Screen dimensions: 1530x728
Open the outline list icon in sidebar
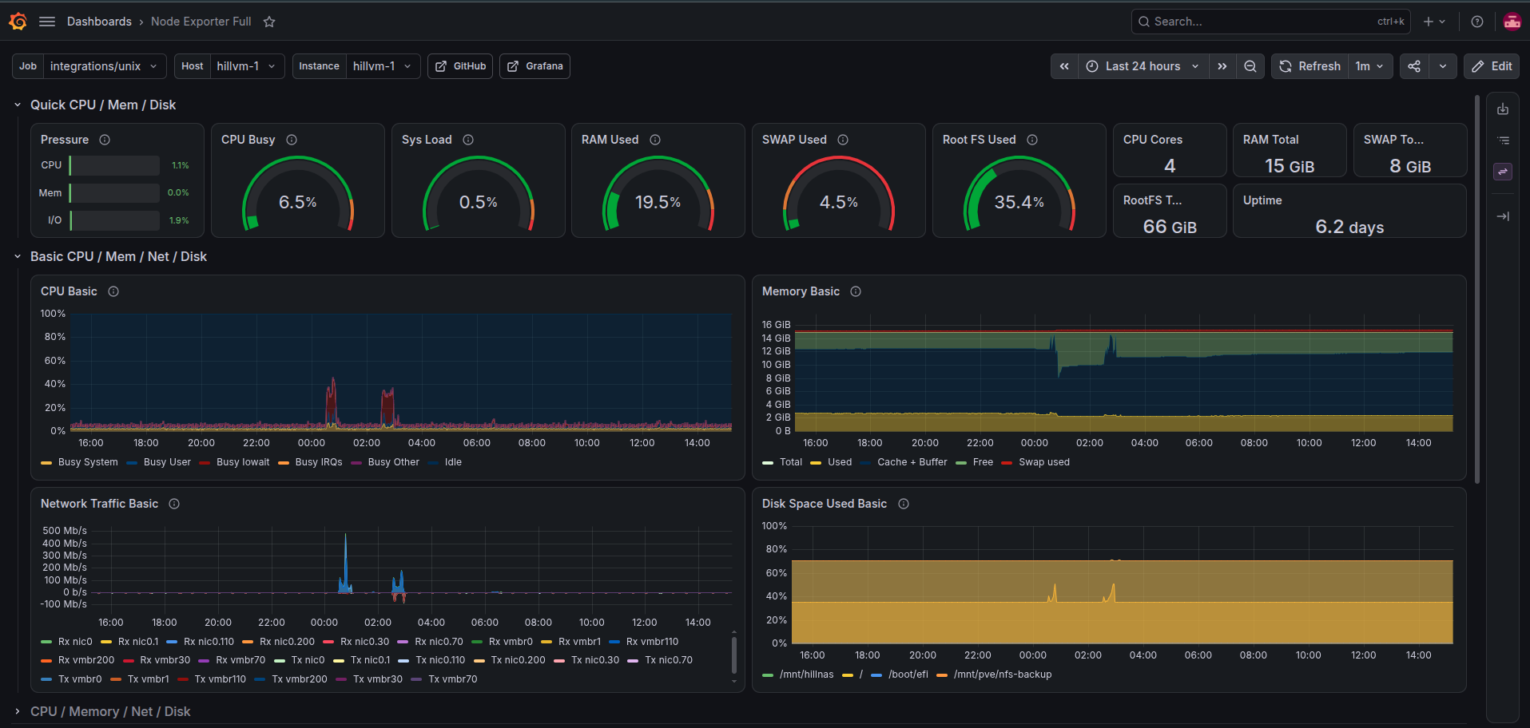click(1503, 140)
